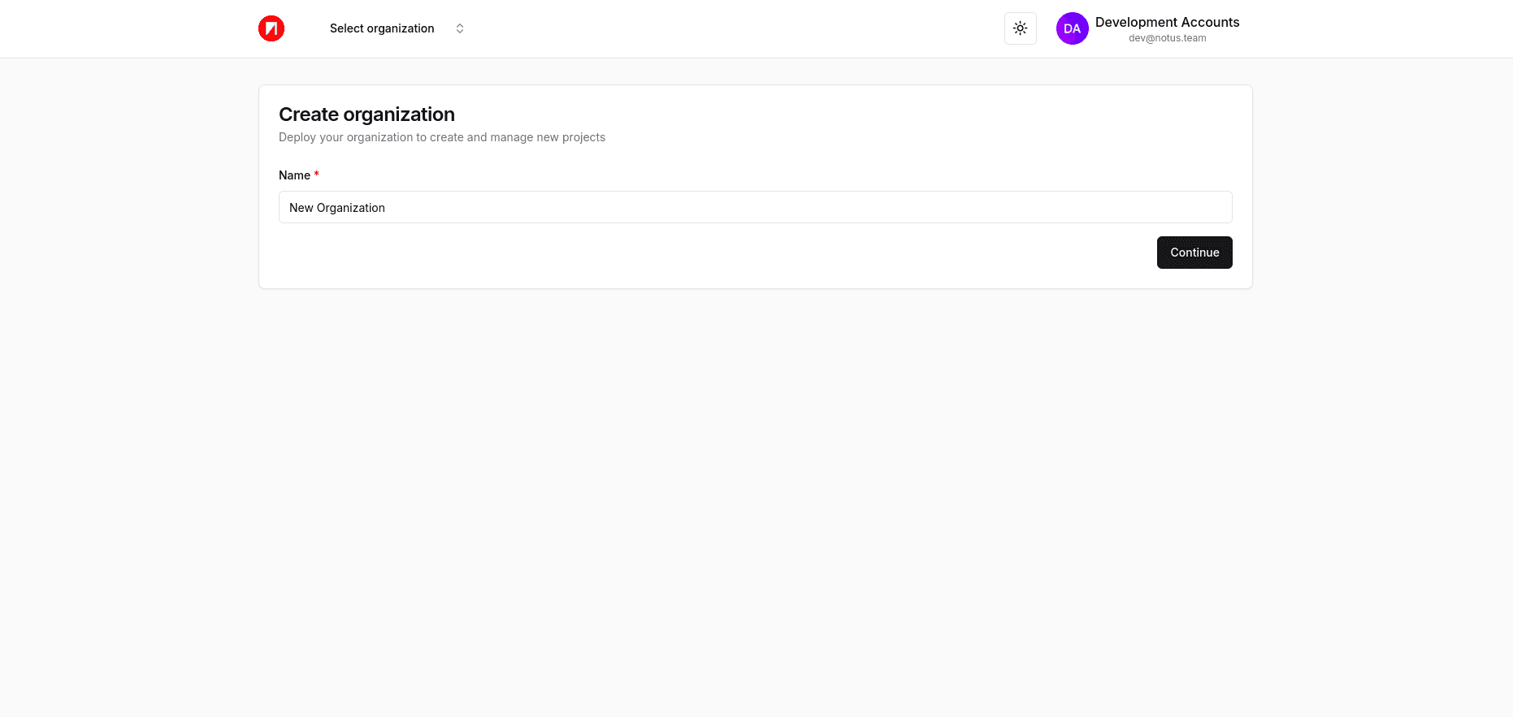
Task: Click the 'Development Accounts' name text
Action: coord(1167,22)
